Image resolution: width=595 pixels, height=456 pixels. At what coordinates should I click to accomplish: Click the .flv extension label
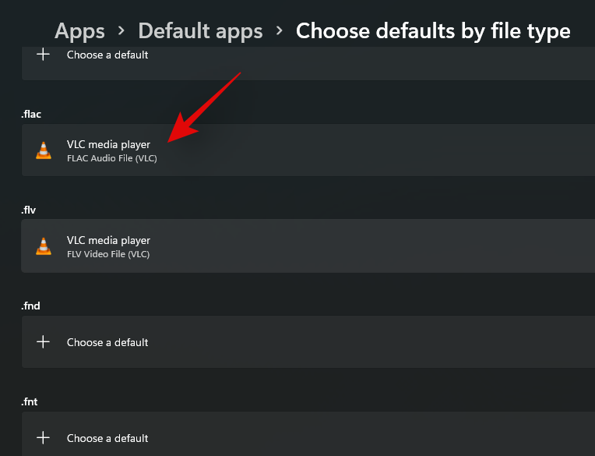(x=30, y=210)
